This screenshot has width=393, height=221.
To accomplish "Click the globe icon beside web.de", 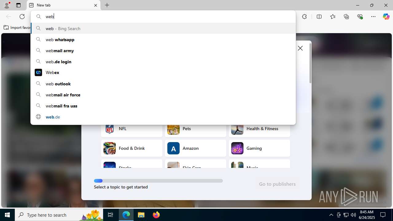I will pyautogui.click(x=38, y=117).
